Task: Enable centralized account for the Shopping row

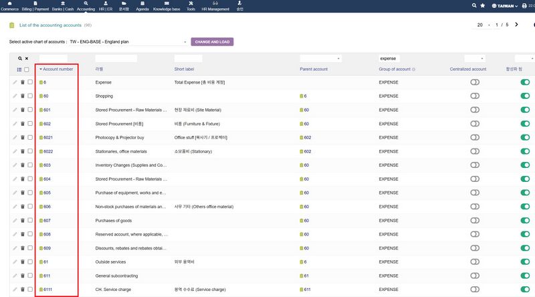Action: coord(474,96)
